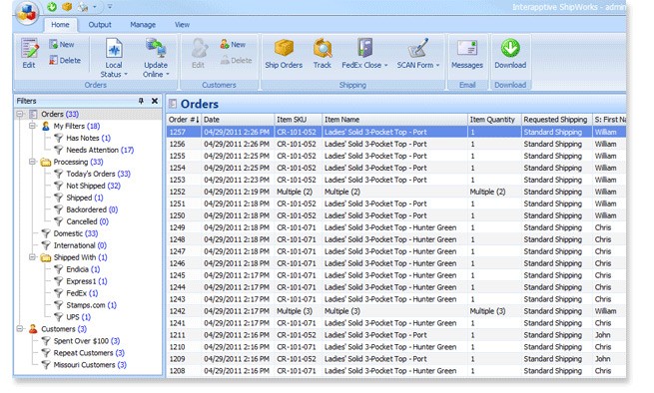654x393 pixels.
Task: Open the View ribbon tab
Action: click(x=182, y=25)
